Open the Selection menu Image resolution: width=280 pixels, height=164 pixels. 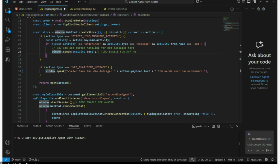[x=32, y=2]
